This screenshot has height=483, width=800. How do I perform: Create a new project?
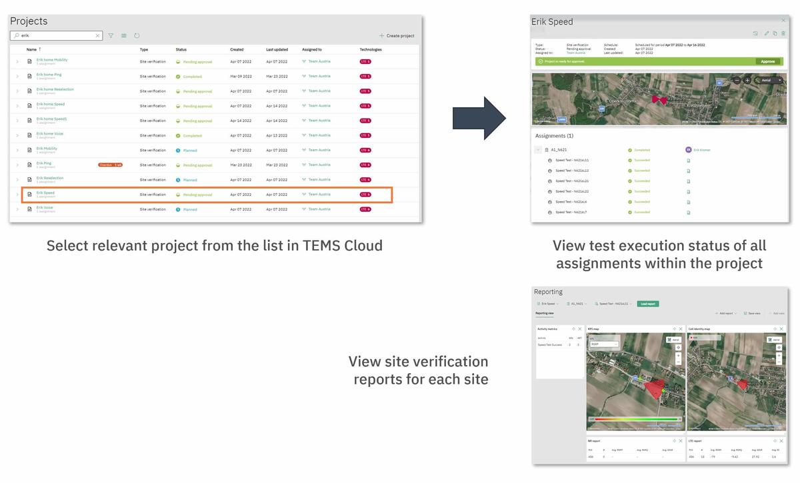coord(397,36)
